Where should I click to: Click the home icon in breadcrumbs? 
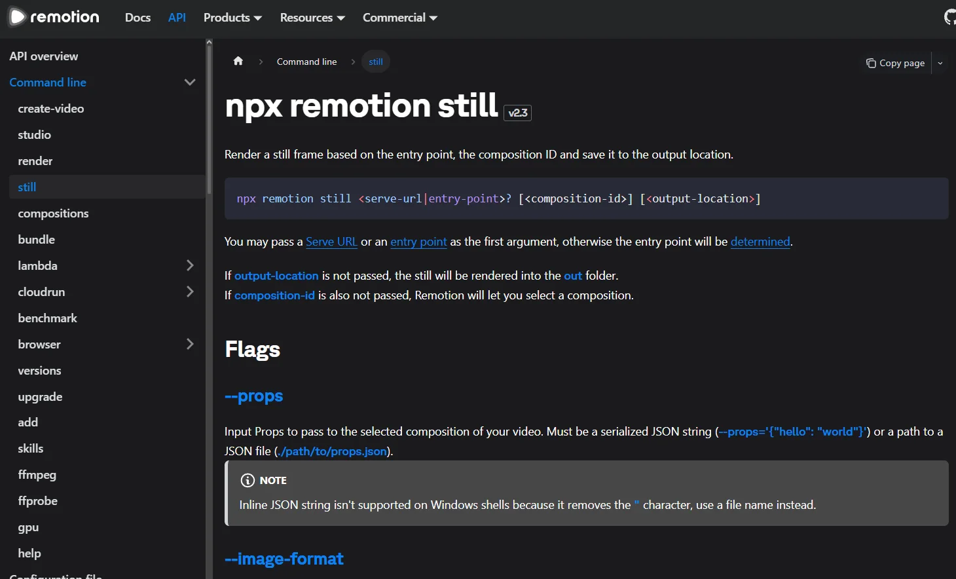[238, 61]
